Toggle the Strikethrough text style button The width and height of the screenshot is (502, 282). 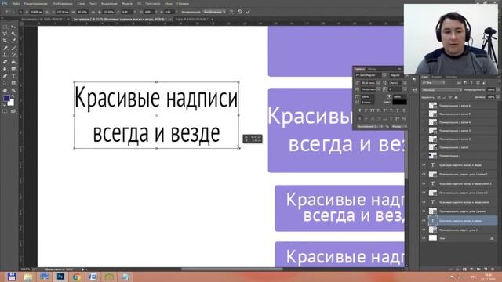coord(404,110)
